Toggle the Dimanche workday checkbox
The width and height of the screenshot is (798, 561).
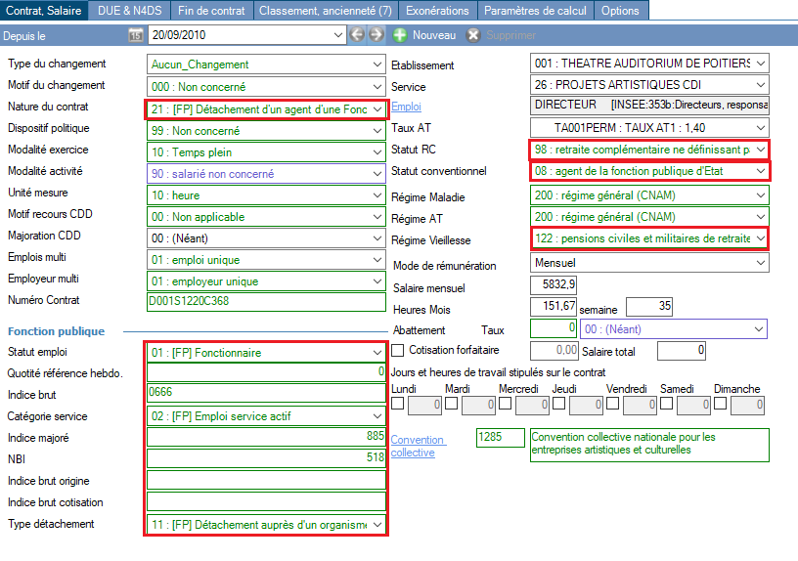(720, 404)
